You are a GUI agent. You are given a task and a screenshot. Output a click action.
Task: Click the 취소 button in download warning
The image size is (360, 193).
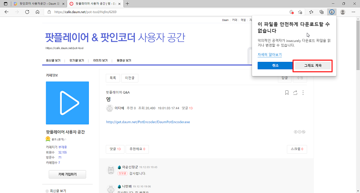point(275,66)
